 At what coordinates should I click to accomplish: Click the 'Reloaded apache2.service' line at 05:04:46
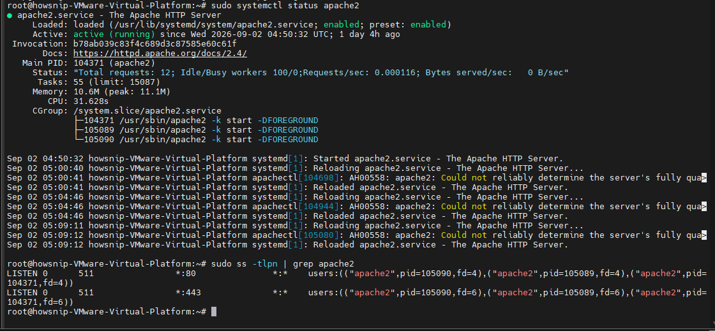pyautogui.click(x=288, y=216)
